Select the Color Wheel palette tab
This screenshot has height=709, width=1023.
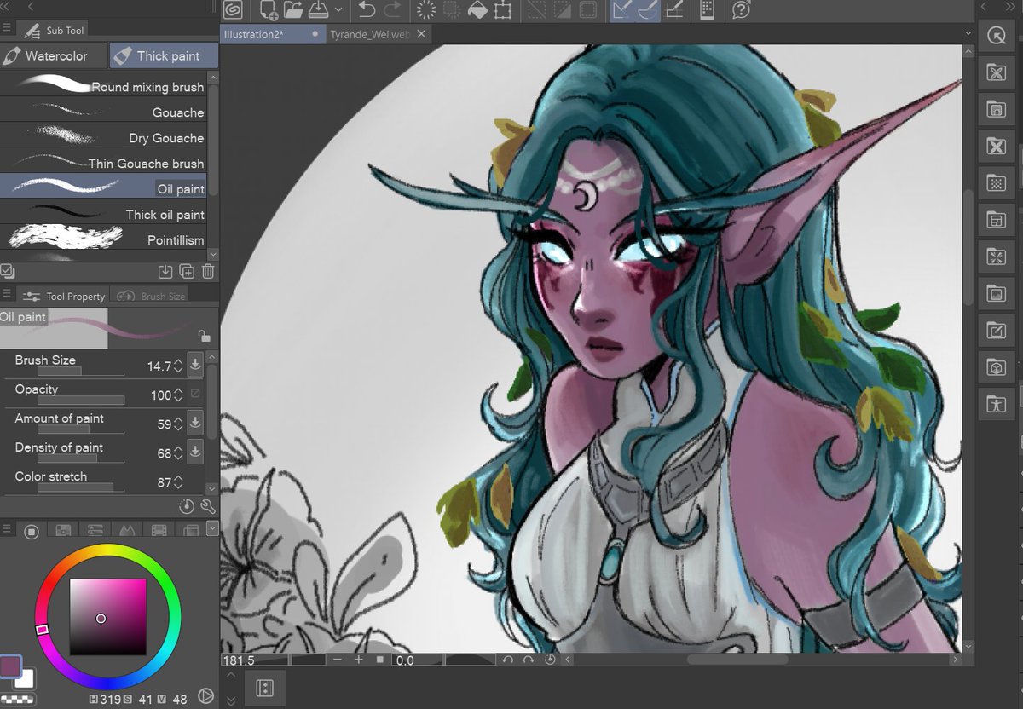click(x=32, y=531)
